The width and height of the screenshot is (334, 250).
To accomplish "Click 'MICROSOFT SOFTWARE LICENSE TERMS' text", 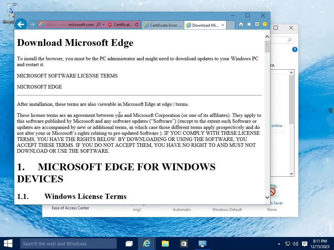I will (67, 76).
